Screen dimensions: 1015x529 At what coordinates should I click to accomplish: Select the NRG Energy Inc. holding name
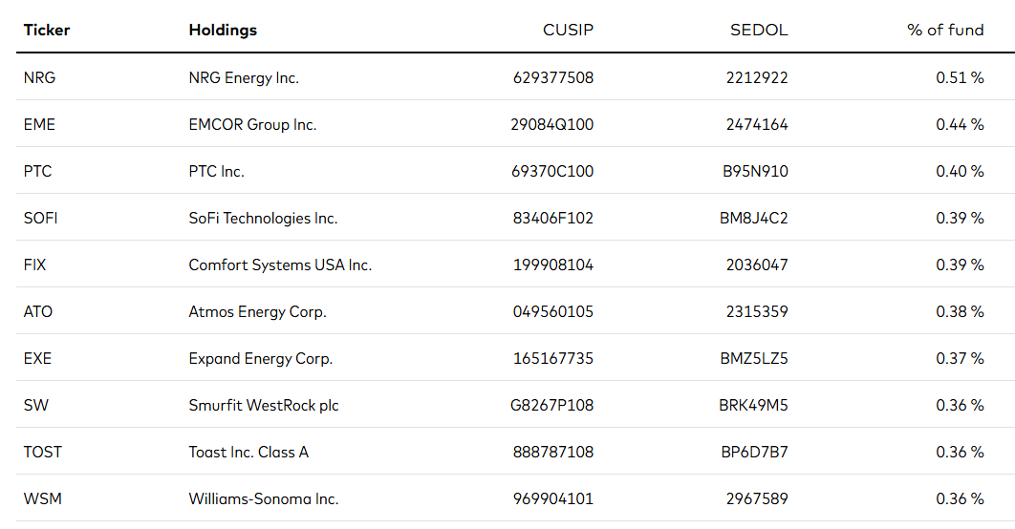coord(244,77)
